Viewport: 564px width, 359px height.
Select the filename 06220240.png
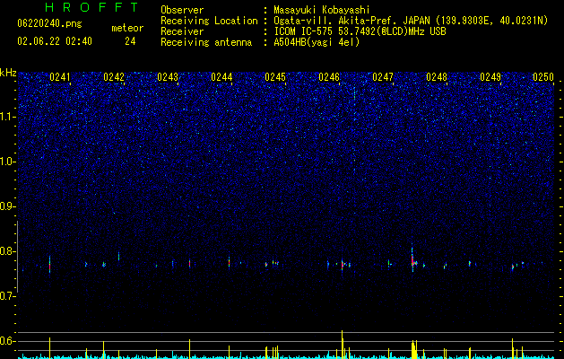49,23
